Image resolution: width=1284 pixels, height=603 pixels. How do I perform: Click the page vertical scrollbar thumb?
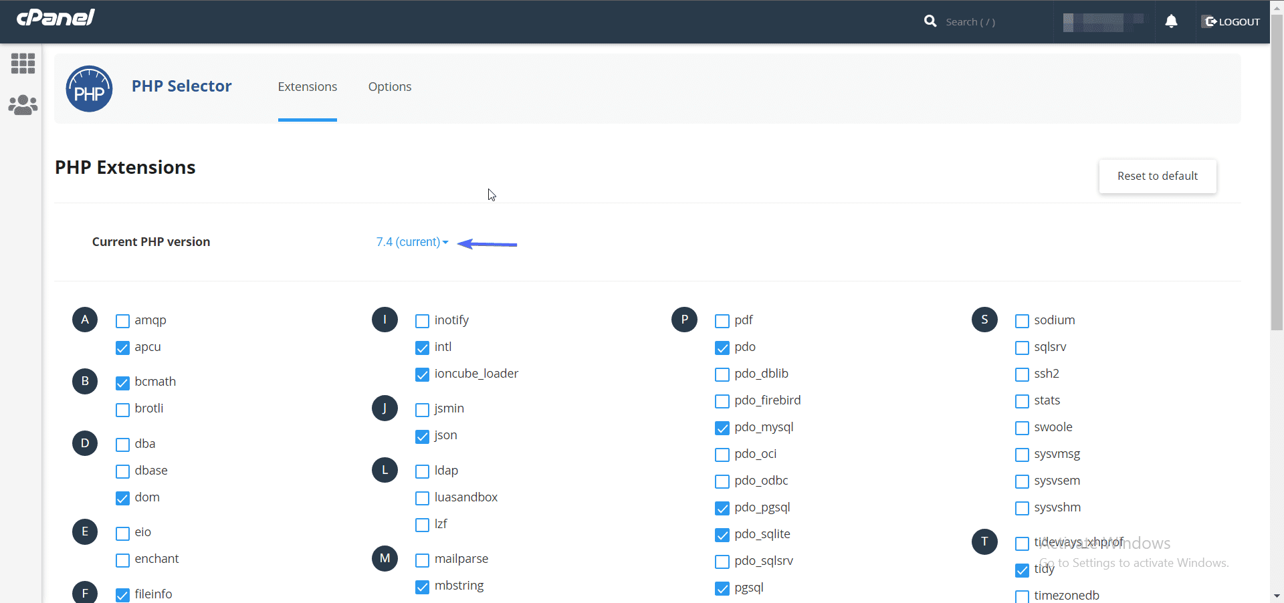[x=1277, y=172]
